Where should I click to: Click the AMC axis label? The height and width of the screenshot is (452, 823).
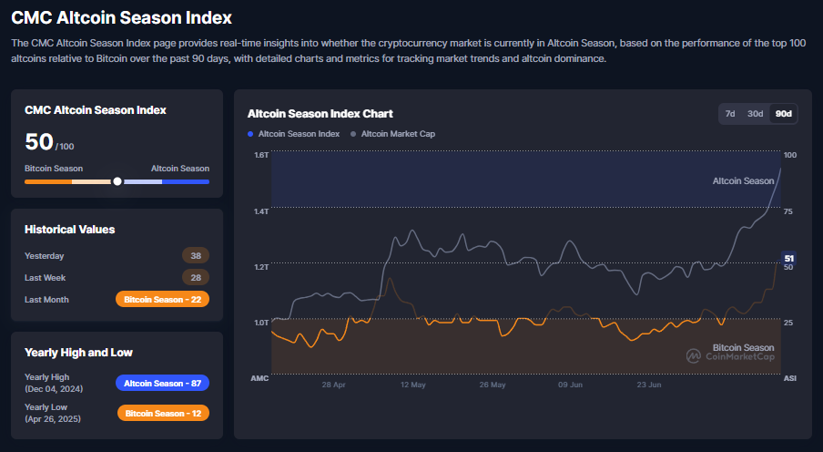[x=259, y=378]
